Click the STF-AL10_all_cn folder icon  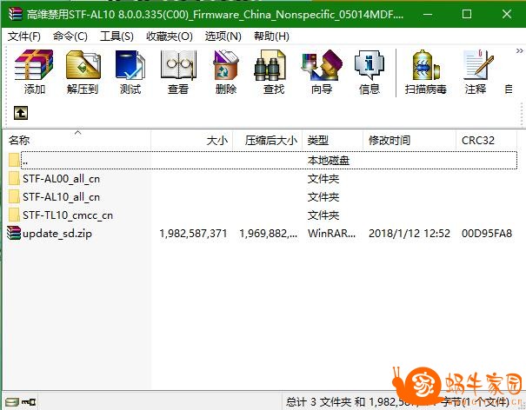[14, 197]
